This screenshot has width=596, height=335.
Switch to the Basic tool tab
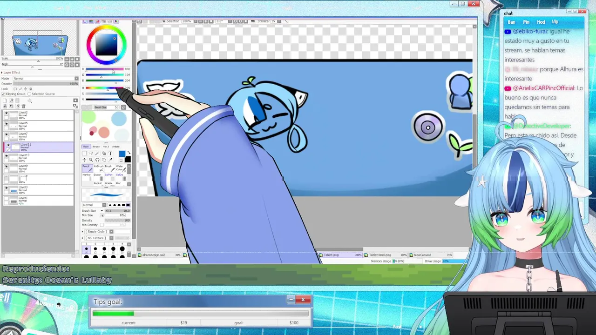(x=86, y=147)
